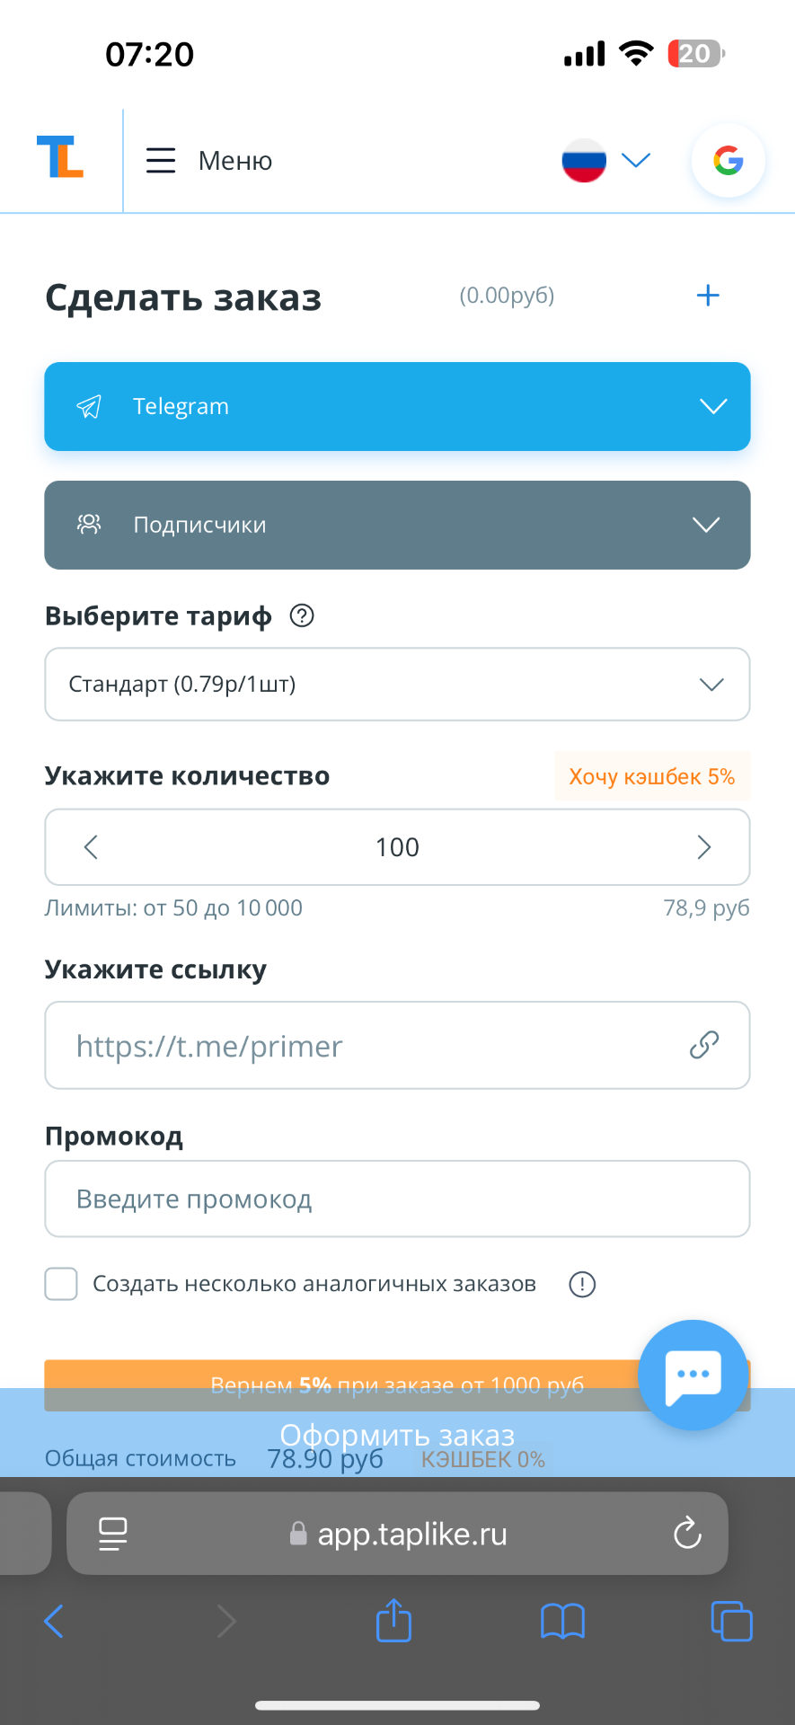The width and height of the screenshot is (795, 1725).
Task: Tap the Google sign-in icon
Action: (x=728, y=161)
